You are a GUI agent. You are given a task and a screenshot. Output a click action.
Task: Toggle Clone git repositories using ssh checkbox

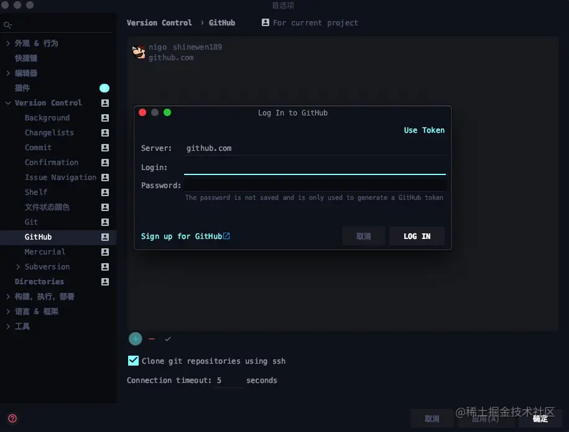point(133,361)
